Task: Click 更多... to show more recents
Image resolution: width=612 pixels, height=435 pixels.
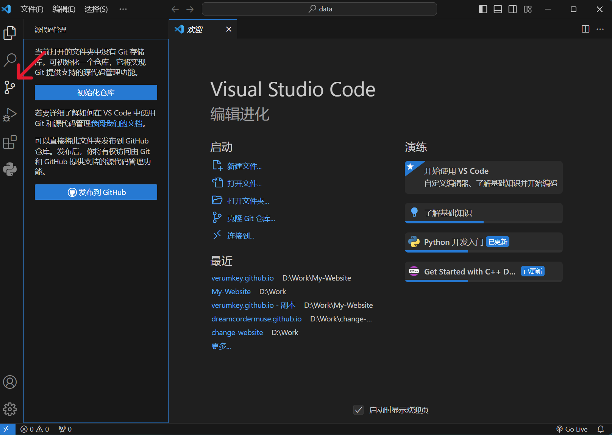Action: pos(221,346)
